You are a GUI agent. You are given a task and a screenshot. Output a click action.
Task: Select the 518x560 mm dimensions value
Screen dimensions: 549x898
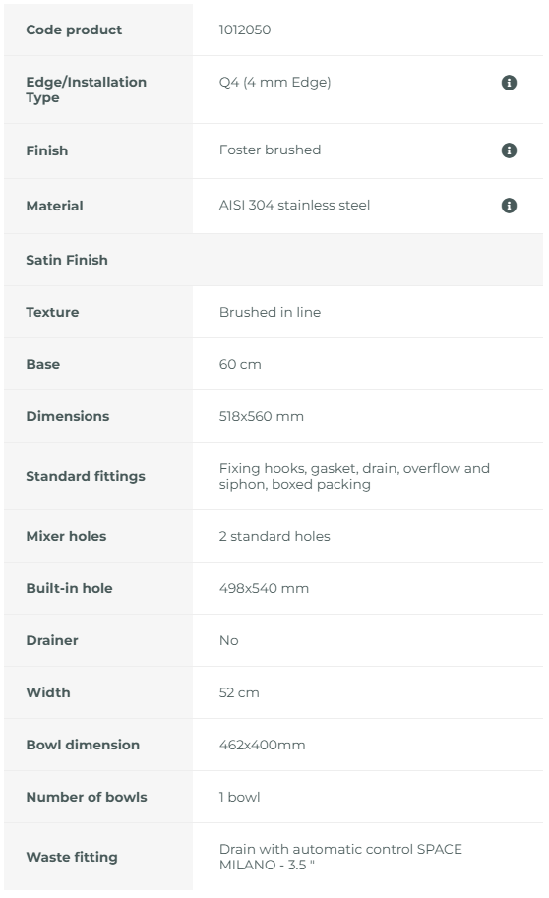262,416
